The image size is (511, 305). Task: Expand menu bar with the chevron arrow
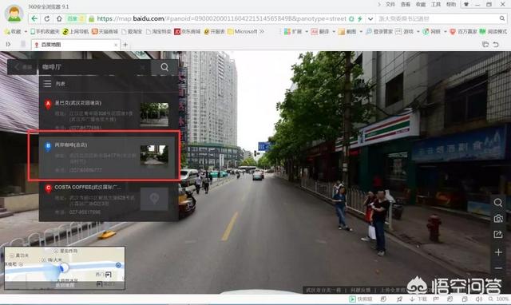coord(379,5)
